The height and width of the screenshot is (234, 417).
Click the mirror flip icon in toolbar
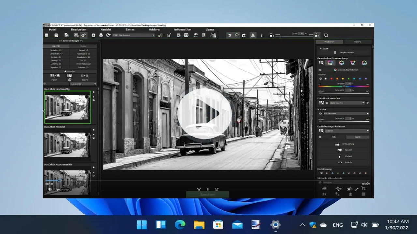click(x=253, y=35)
